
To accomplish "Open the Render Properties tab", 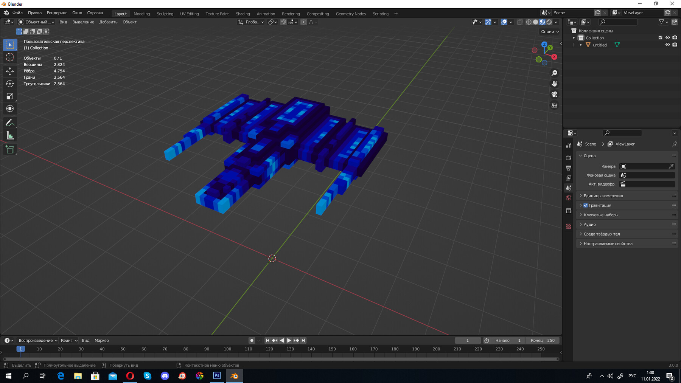I will [x=569, y=158].
